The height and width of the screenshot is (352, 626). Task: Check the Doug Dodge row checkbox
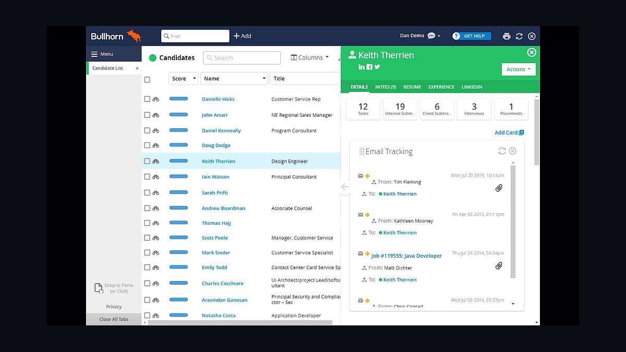tap(147, 145)
